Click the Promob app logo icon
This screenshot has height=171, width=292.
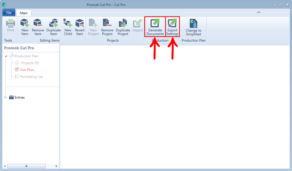click(x=4, y=5)
